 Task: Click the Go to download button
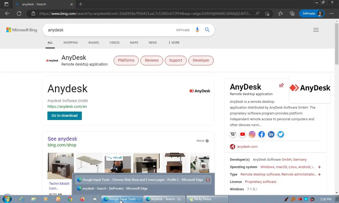click(65, 116)
